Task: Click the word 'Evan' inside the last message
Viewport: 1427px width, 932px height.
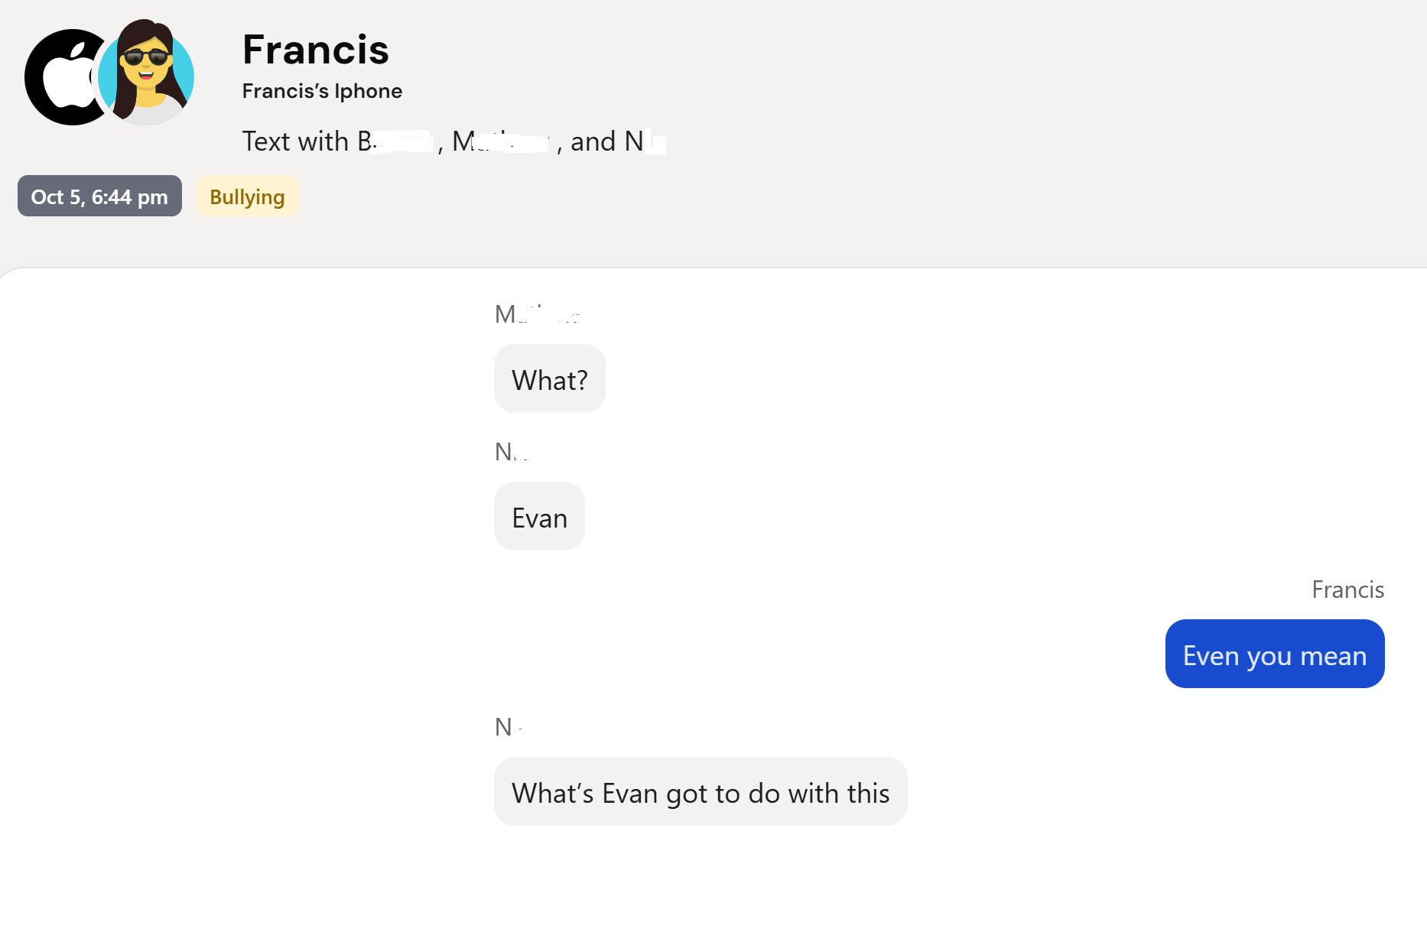Action: coord(630,794)
